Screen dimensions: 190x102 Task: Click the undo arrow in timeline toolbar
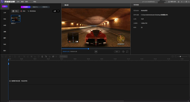tap(2, 56)
